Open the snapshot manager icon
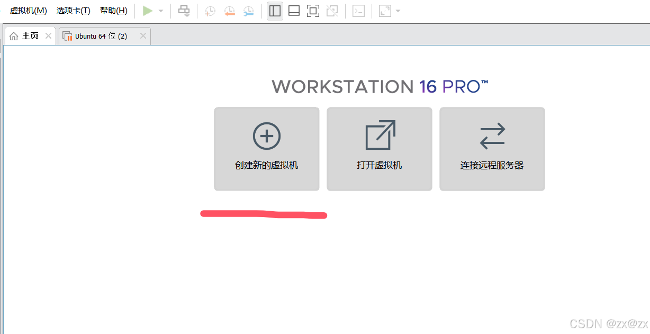This screenshot has width=650, height=334. (x=248, y=11)
